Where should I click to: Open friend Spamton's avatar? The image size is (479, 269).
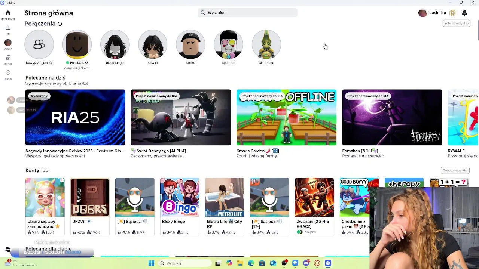[x=228, y=44]
